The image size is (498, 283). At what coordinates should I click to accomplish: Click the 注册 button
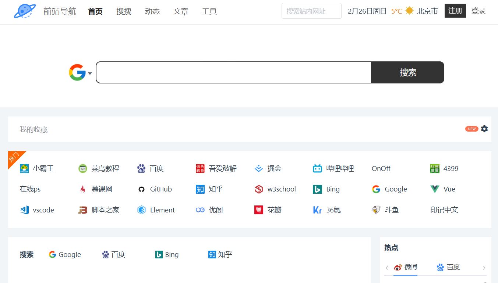pos(455,11)
